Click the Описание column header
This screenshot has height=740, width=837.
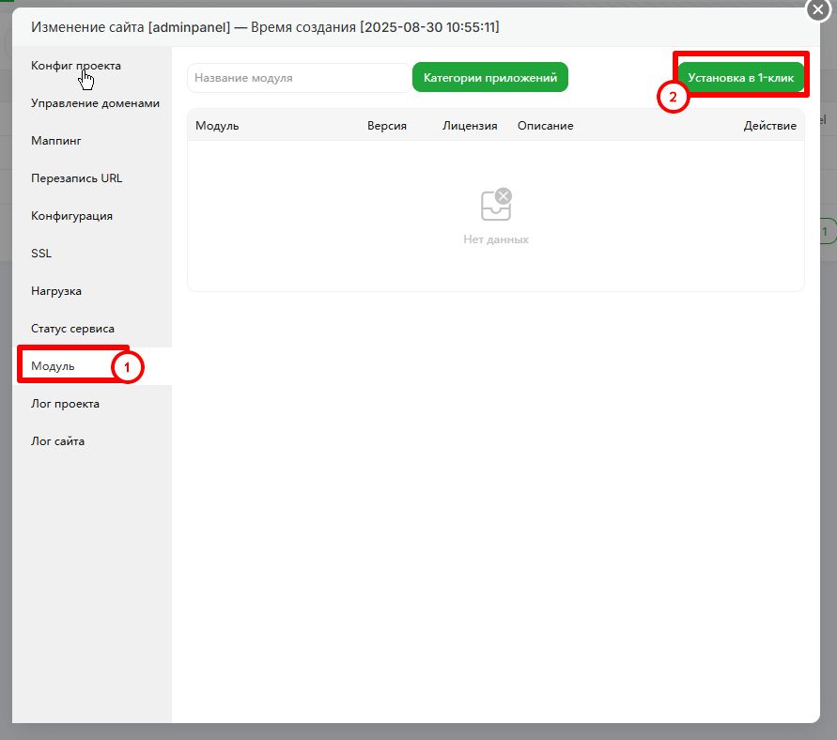(545, 126)
